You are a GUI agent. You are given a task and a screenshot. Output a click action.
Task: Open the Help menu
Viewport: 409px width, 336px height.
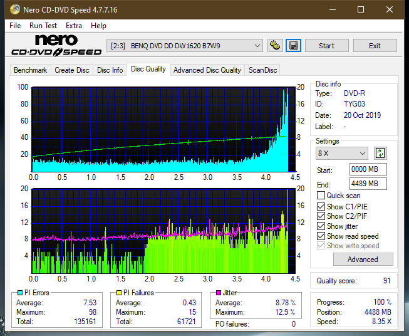pyautogui.click(x=98, y=26)
